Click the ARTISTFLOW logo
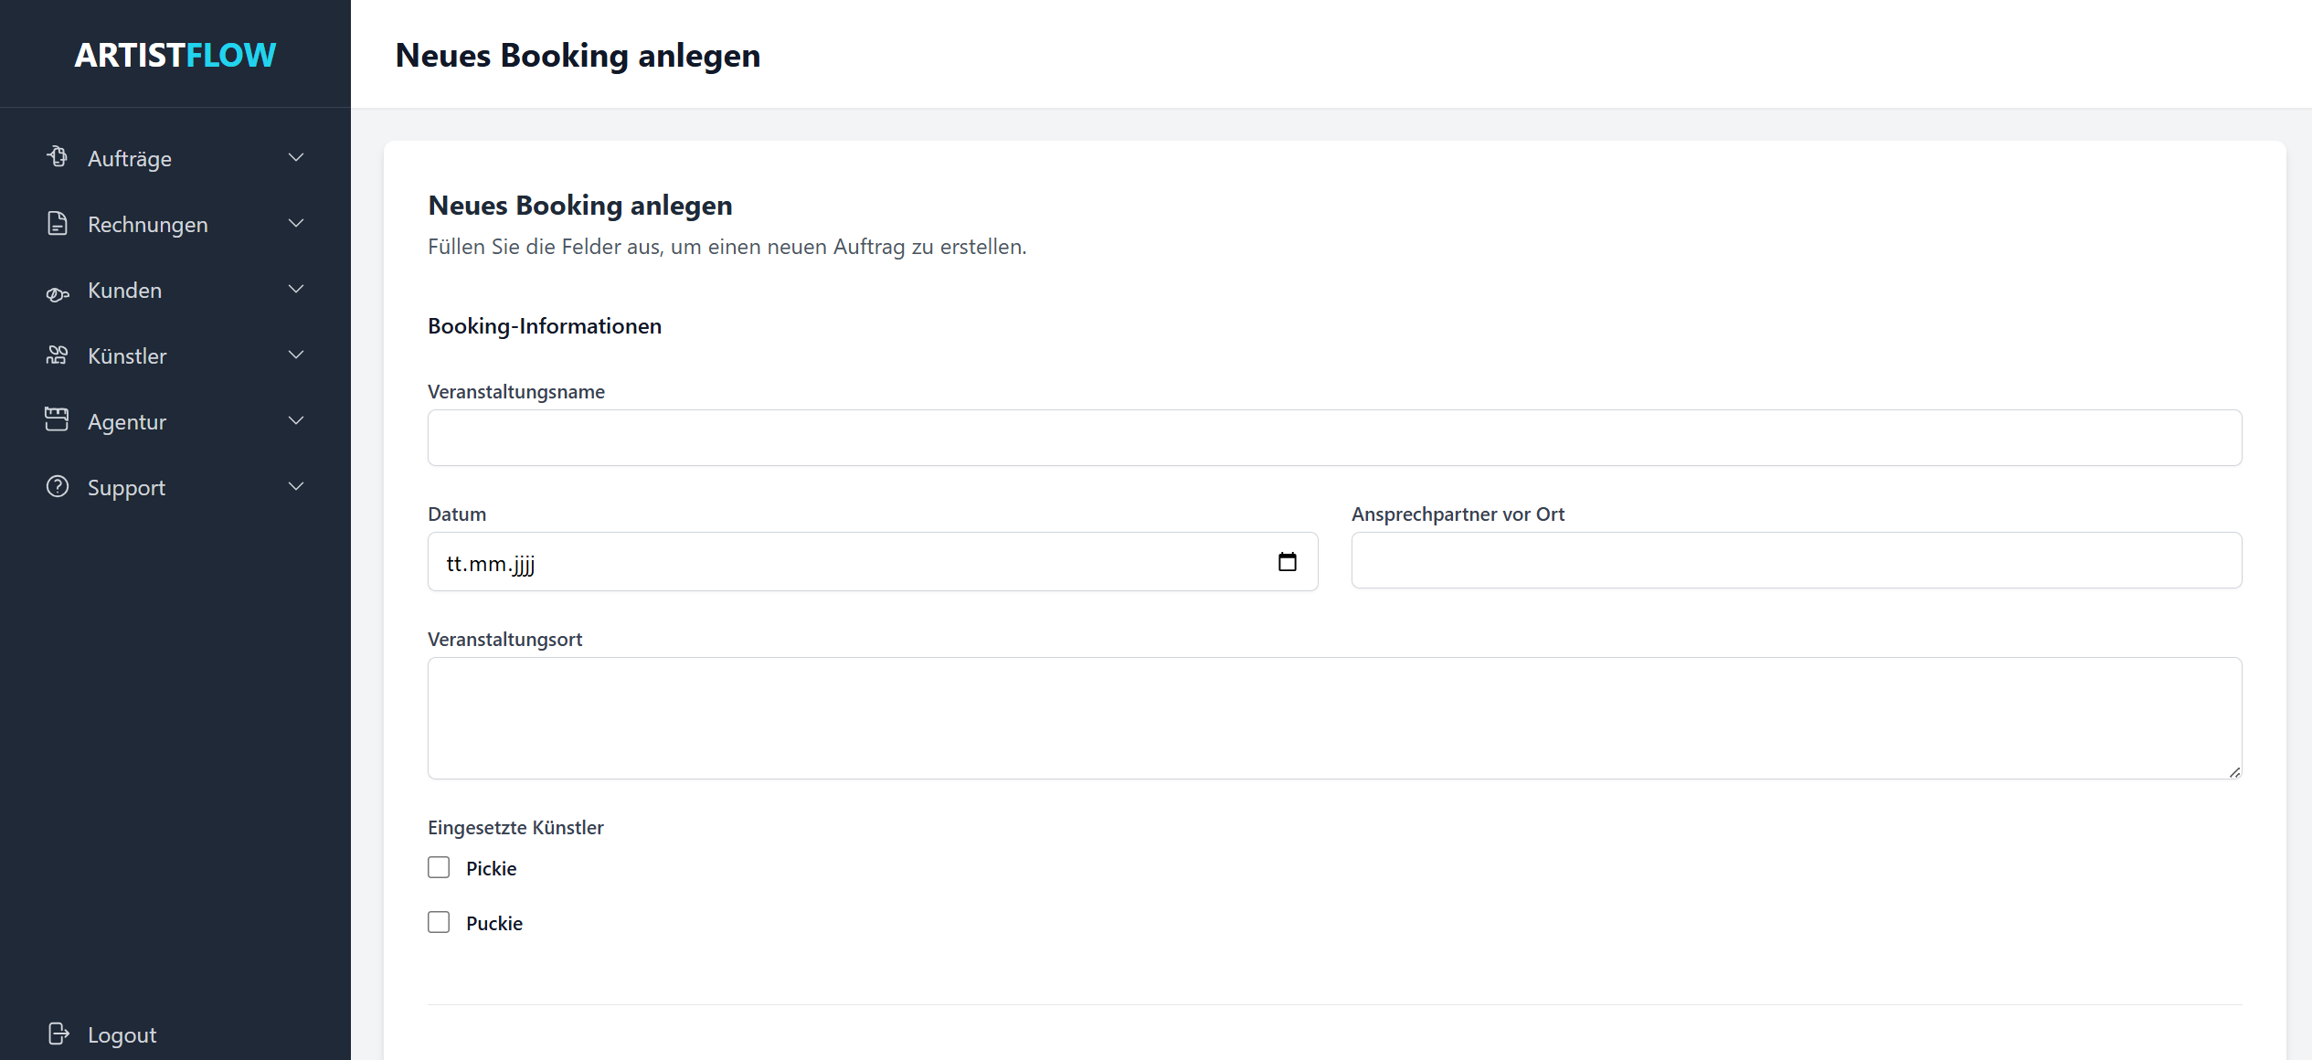Image resolution: width=2312 pixels, height=1060 pixels. pos(175,55)
